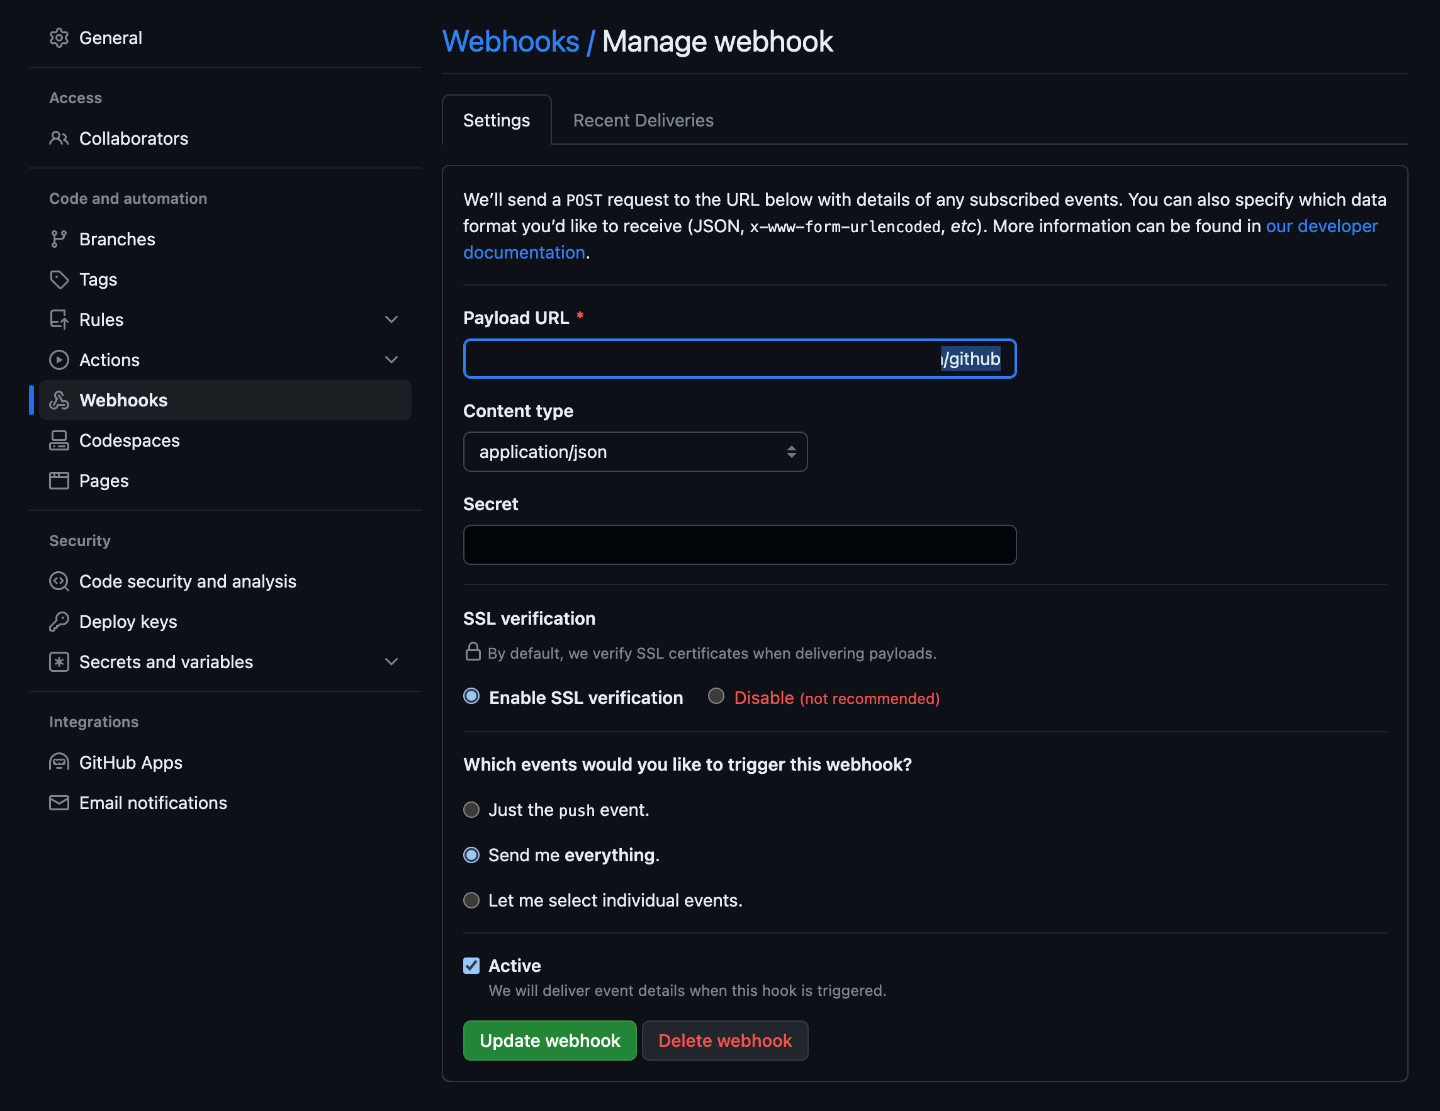Click into the Secret input field
Viewport: 1440px width, 1111px height.
click(739, 544)
